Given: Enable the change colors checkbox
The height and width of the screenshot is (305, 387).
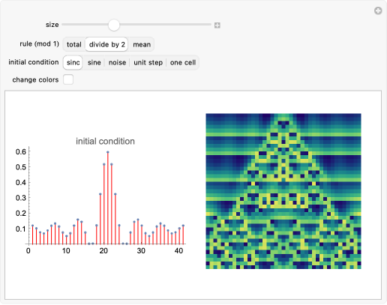Looking at the screenshot, I should 68,79.
